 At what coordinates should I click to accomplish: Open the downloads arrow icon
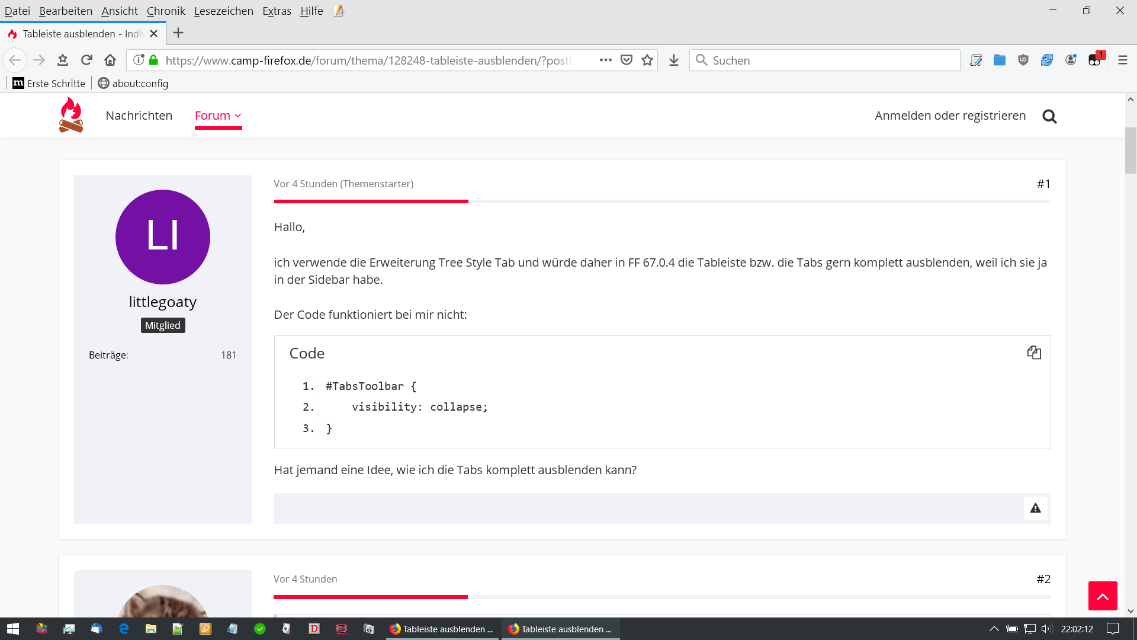pos(674,60)
